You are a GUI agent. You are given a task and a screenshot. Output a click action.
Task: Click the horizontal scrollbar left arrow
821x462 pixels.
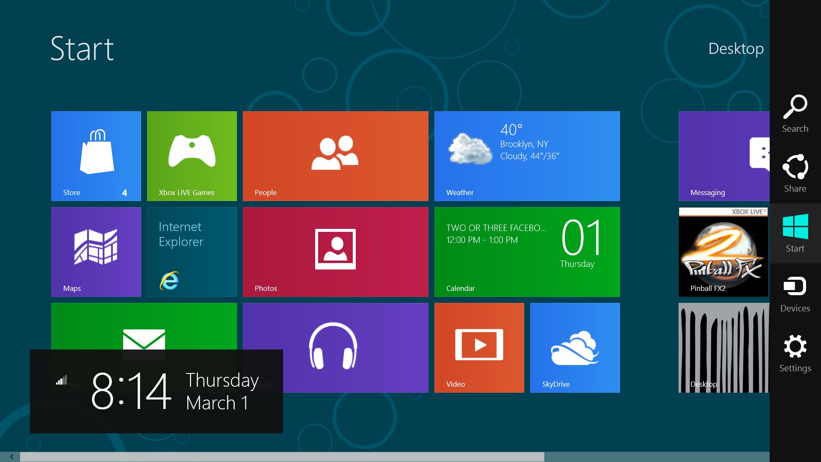[x=12, y=456]
